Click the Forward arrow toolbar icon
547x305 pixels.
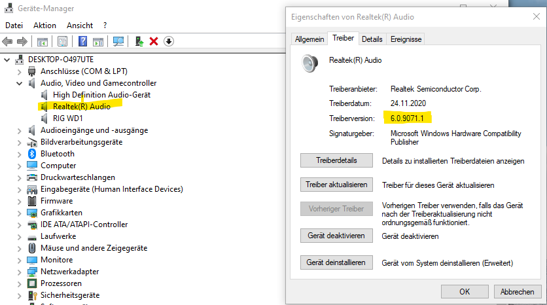[x=22, y=41]
